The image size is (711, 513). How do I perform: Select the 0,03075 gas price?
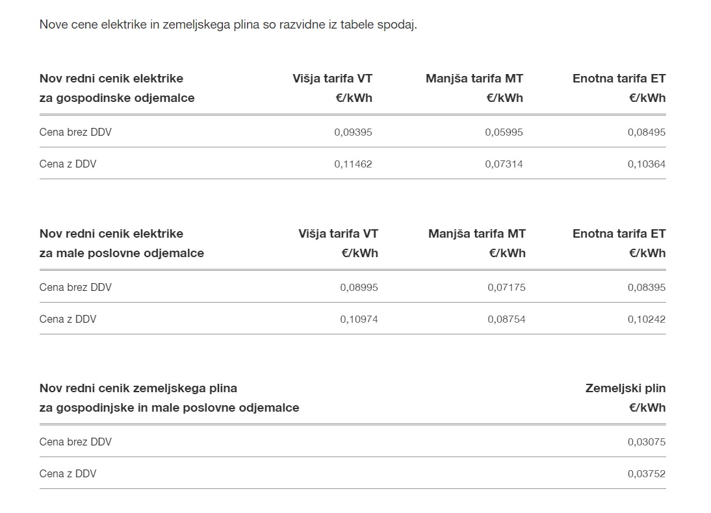pyautogui.click(x=646, y=442)
